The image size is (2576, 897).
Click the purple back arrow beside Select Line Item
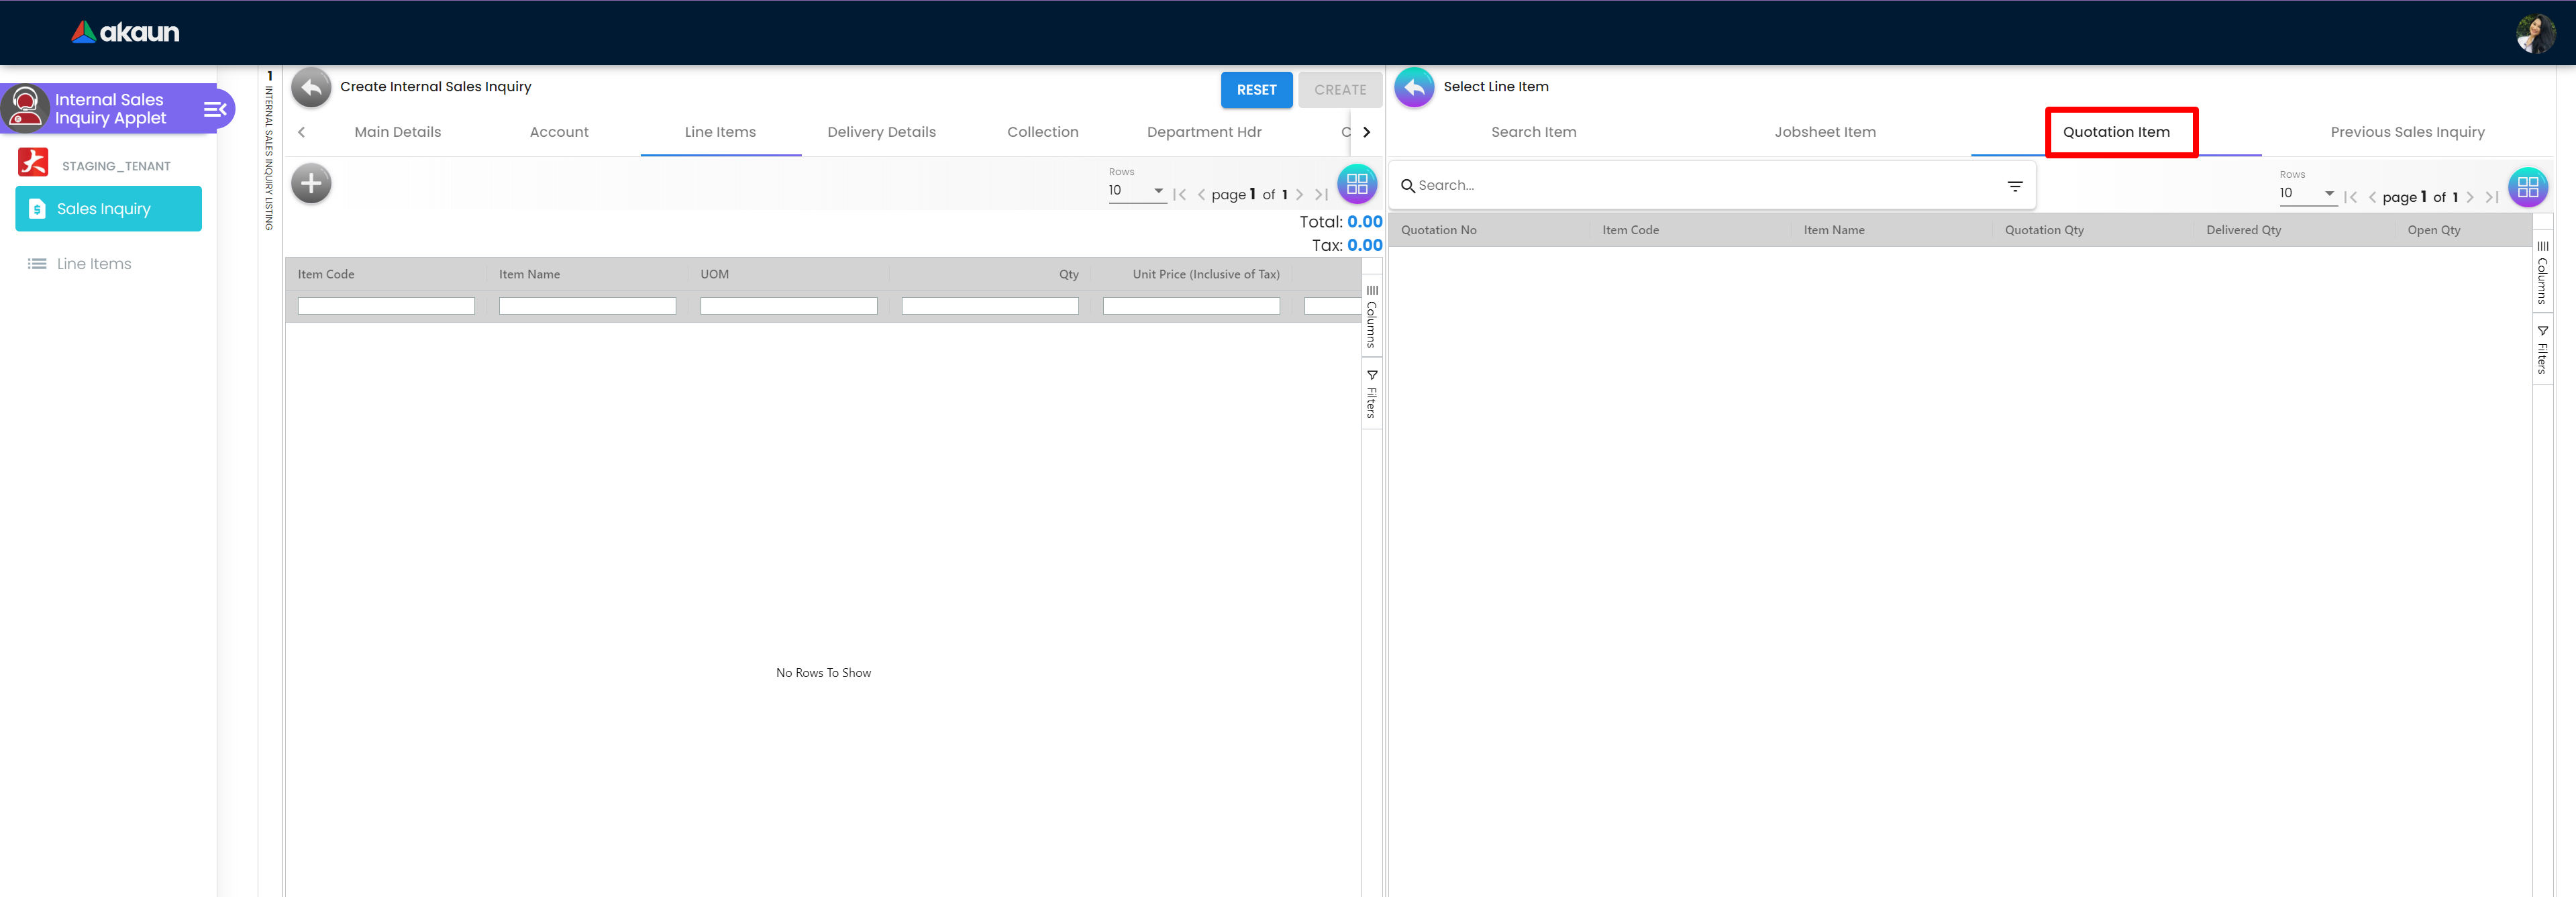pyautogui.click(x=1413, y=88)
